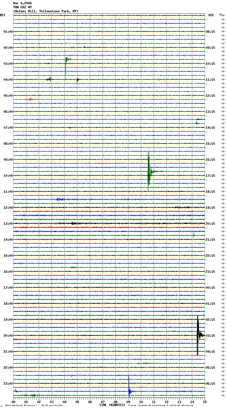
Task: Click the 'UTC' time zone header
Action: tap(211, 15)
